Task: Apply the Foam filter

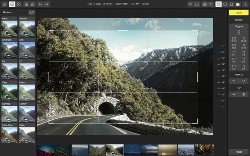Action: pos(27,91)
